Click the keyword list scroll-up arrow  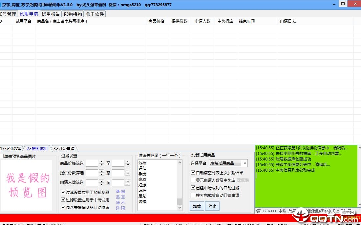point(180,162)
